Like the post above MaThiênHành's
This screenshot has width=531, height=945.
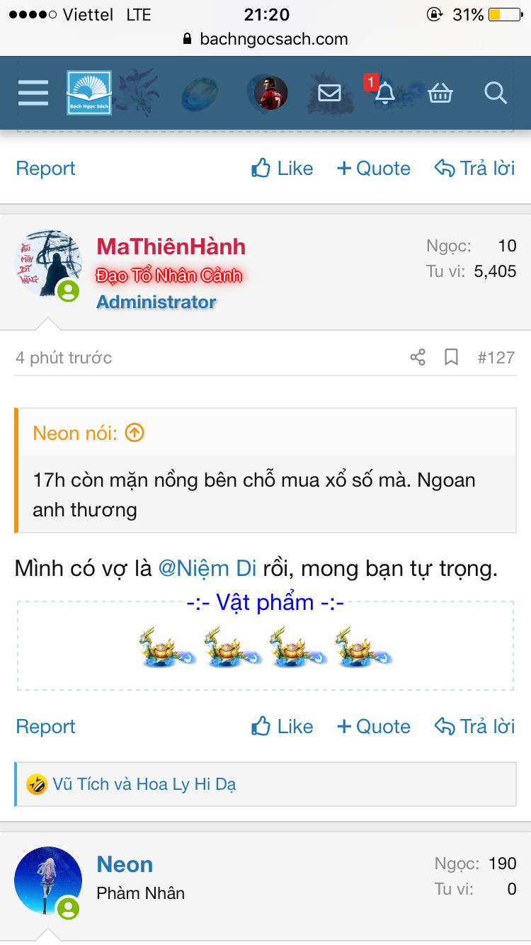pyautogui.click(x=282, y=168)
